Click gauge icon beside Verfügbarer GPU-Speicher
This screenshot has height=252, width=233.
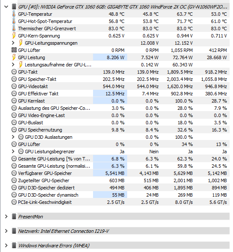click(x=14, y=173)
